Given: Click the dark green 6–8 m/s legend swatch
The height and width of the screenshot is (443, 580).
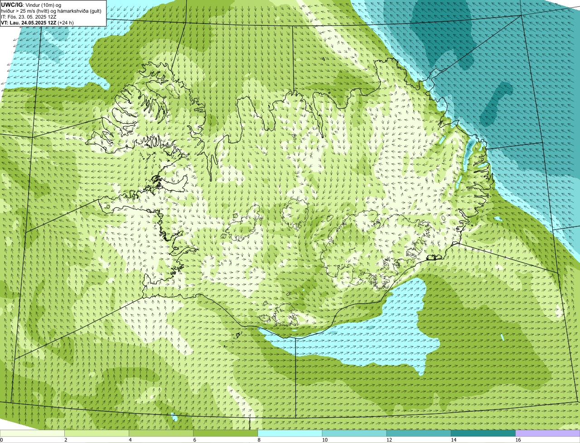Looking at the screenshot, I should point(226,433).
